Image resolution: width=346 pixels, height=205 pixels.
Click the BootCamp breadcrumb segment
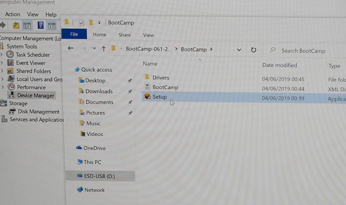(194, 49)
